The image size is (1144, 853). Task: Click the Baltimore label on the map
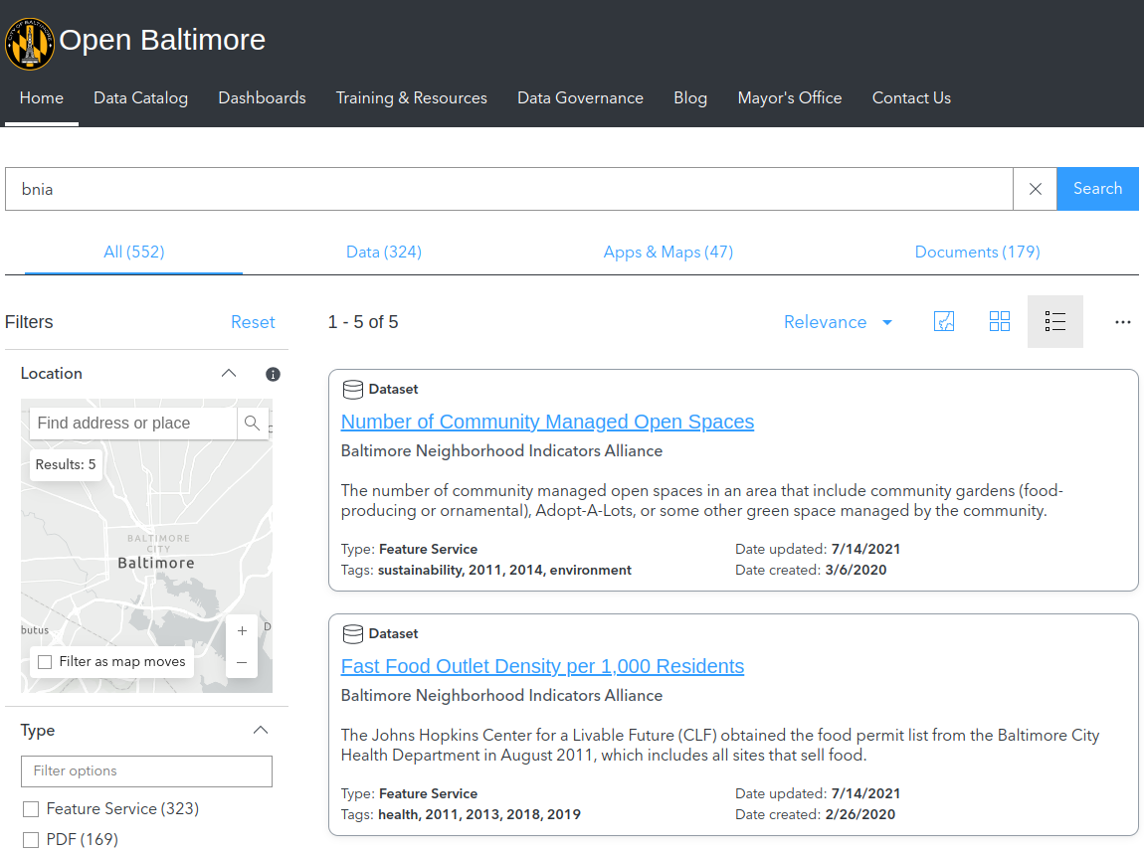point(156,563)
